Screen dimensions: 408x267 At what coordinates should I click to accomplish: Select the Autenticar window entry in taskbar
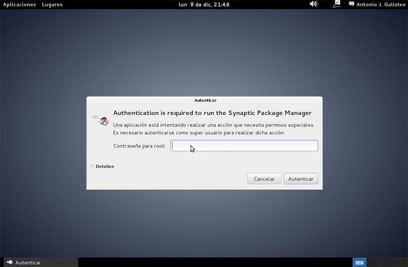coord(41,262)
